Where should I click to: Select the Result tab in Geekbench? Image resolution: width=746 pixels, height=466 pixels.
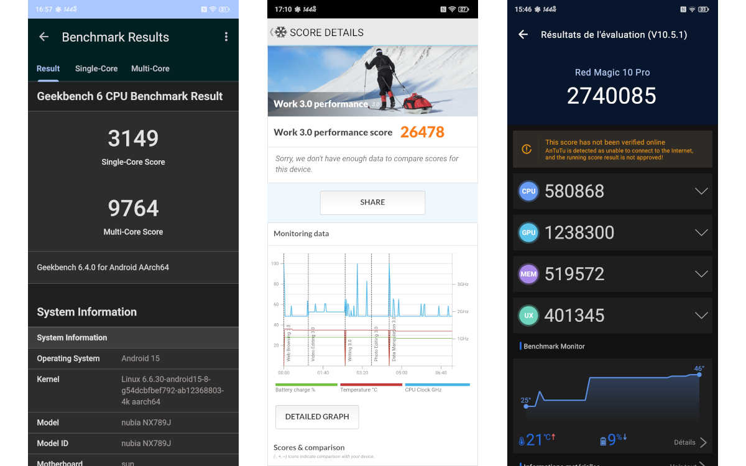click(x=48, y=69)
